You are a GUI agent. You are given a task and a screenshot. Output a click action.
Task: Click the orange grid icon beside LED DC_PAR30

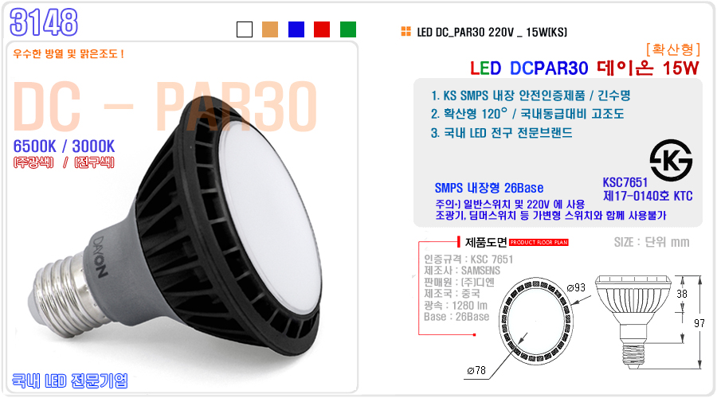coord(406,32)
